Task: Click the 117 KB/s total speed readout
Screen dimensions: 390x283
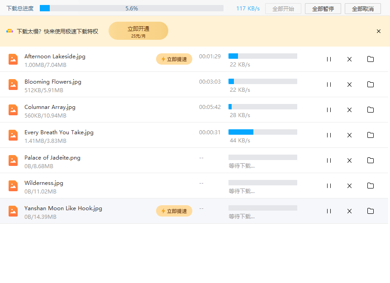Action: pos(248,9)
